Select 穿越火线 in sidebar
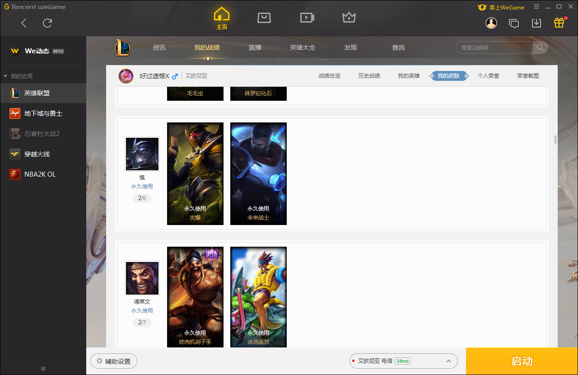 43,154
